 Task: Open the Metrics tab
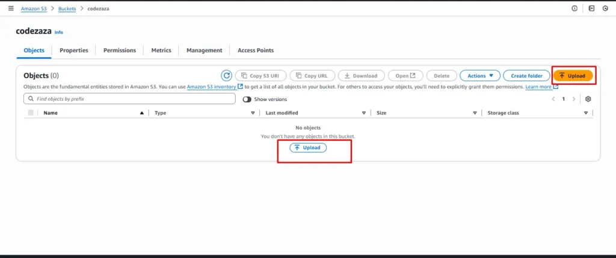(161, 51)
